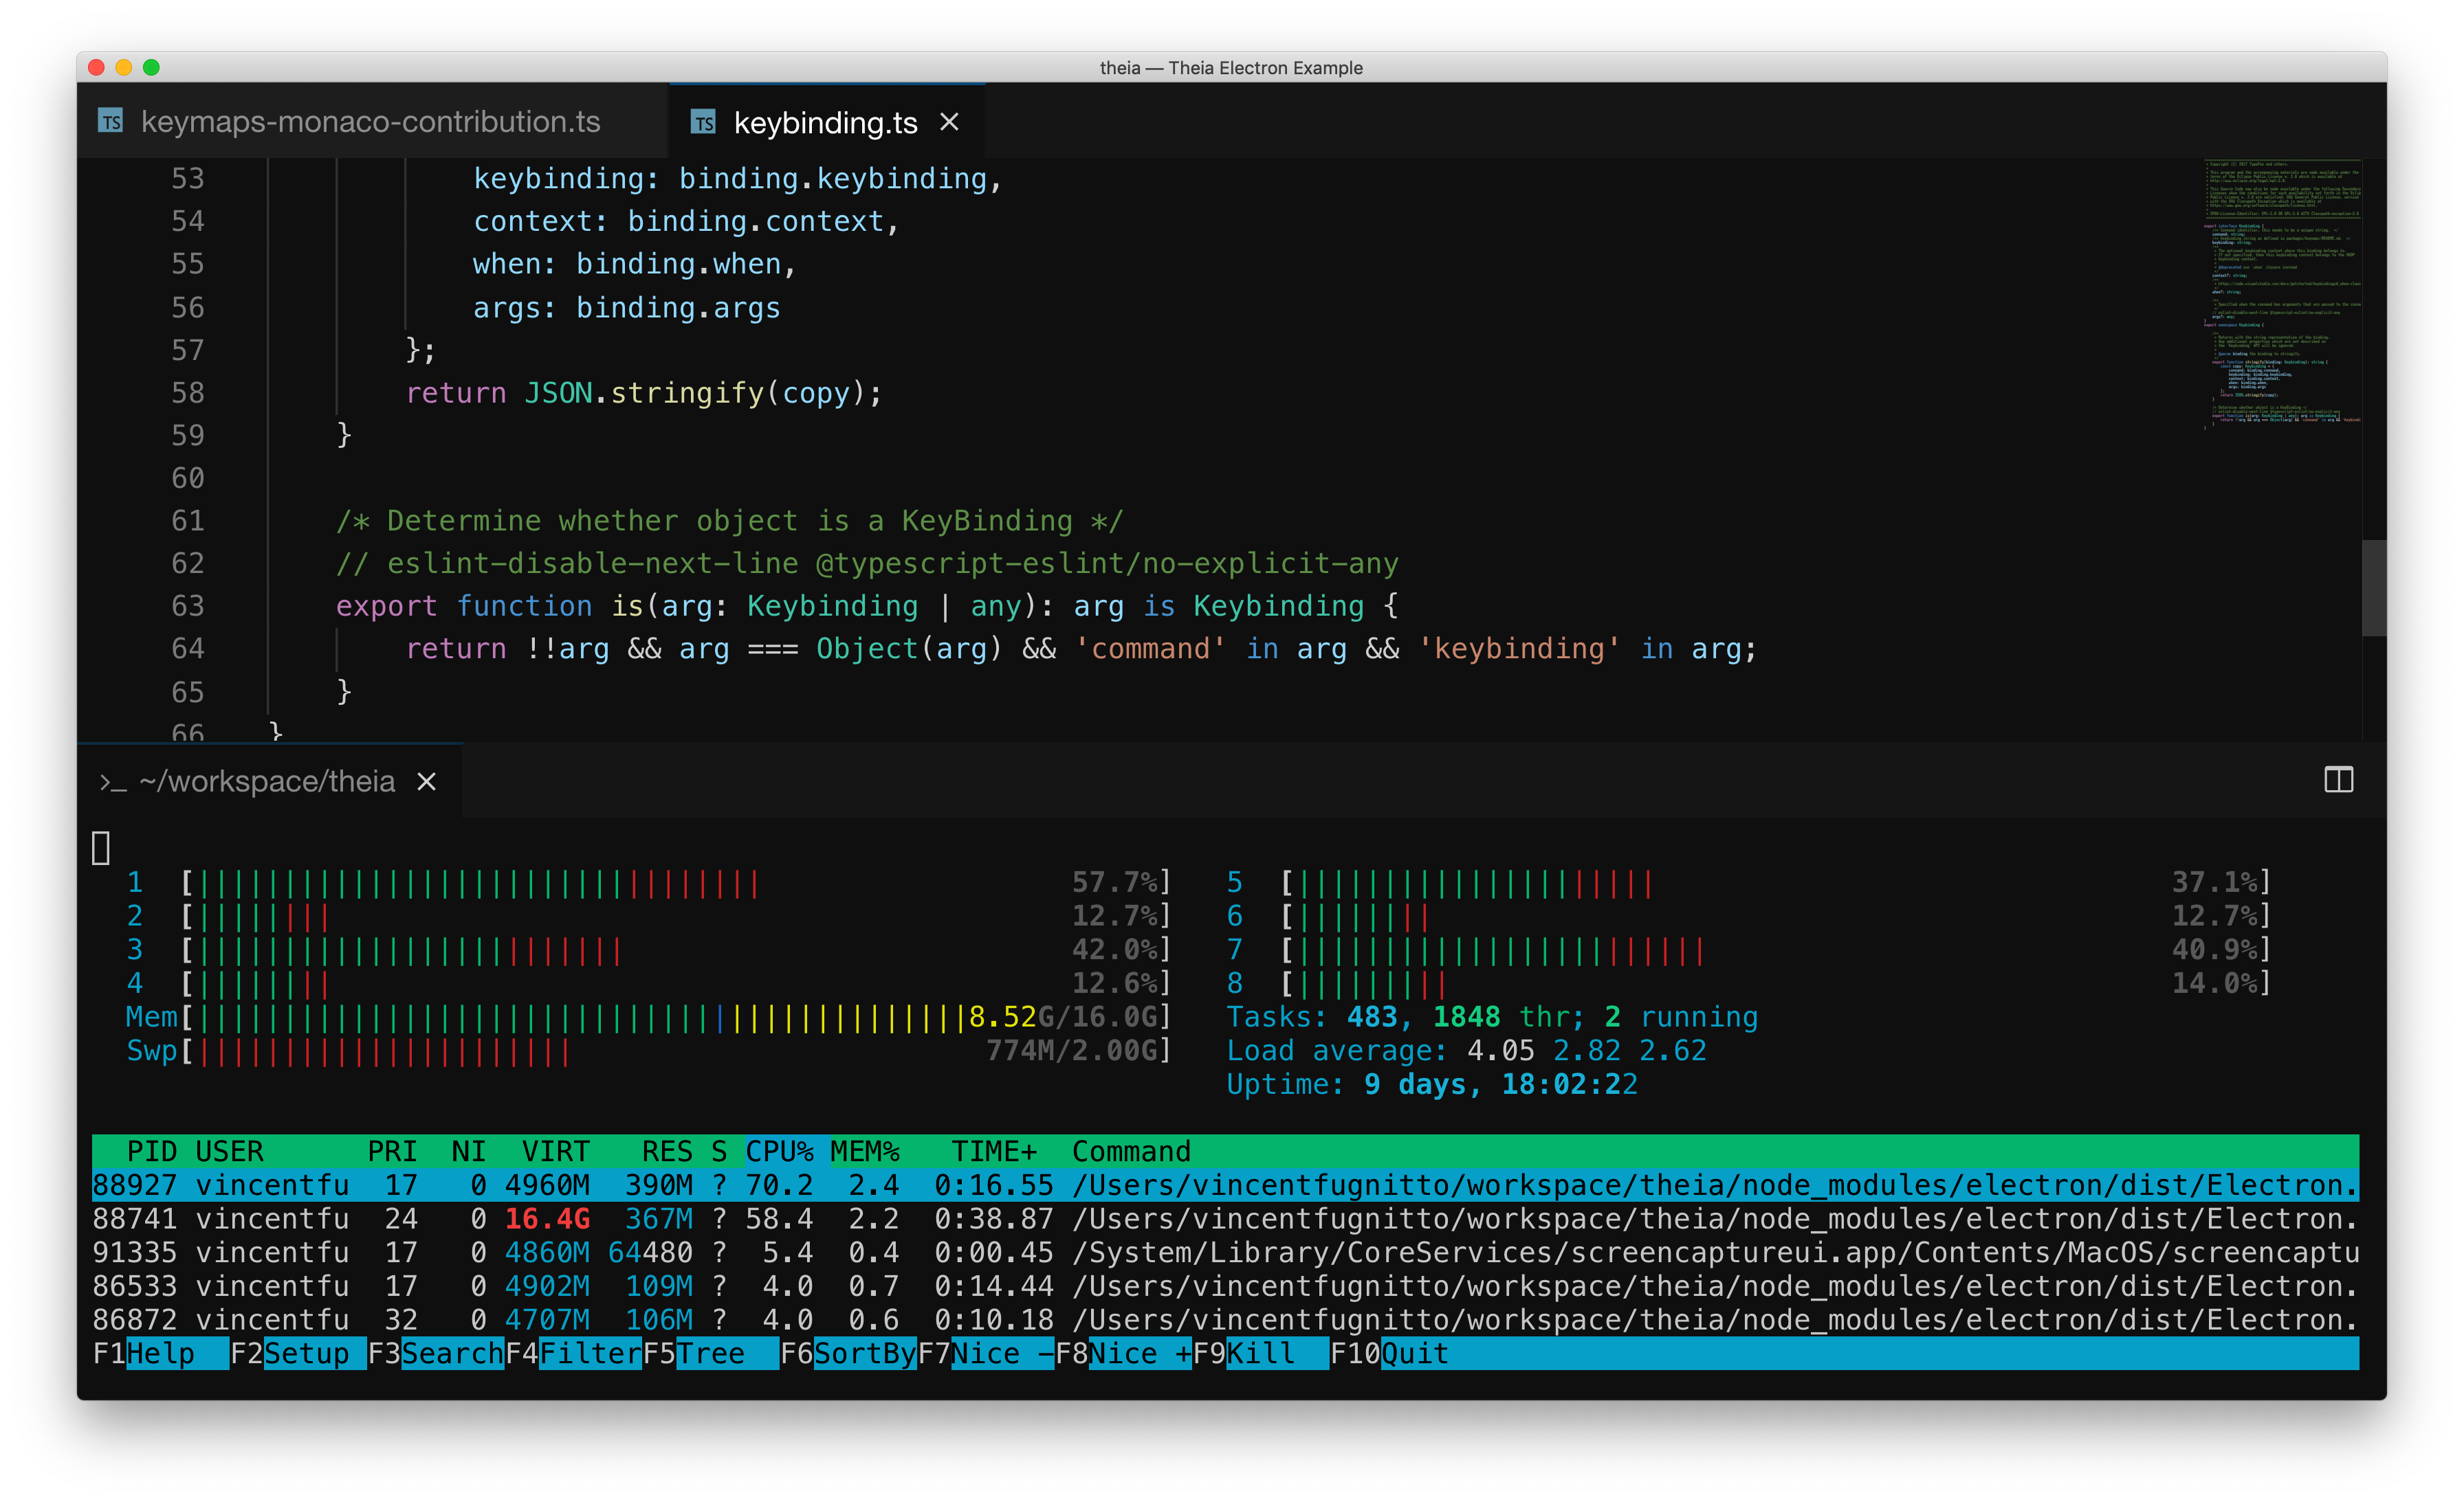The image size is (2464, 1502).
Task: Sort by CPU% column header
Action: (779, 1151)
